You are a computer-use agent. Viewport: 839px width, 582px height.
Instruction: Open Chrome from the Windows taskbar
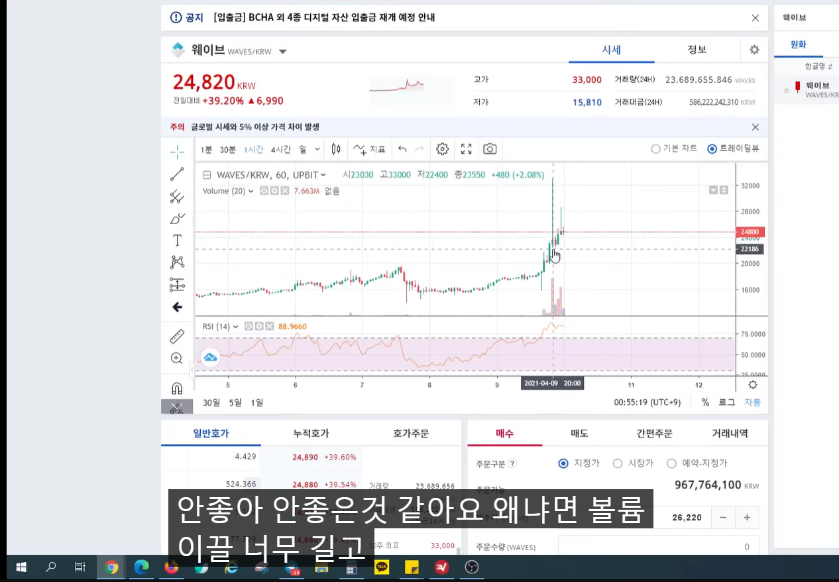click(111, 567)
